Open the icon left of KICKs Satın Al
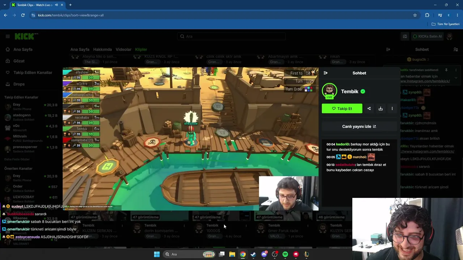463x260 pixels. [x=405, y=36]
